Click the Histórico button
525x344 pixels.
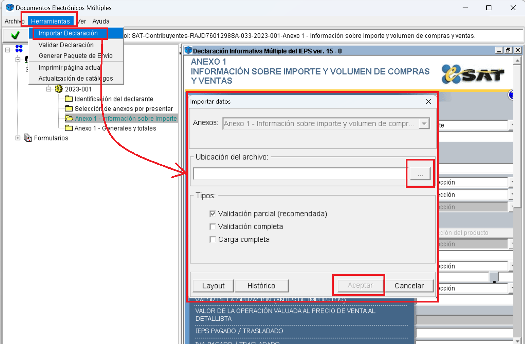point(261,286)
